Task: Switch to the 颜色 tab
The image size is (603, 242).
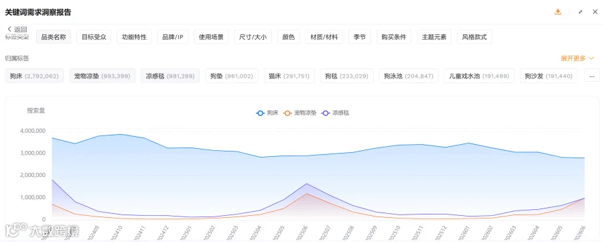Action: tap(288, 38)
